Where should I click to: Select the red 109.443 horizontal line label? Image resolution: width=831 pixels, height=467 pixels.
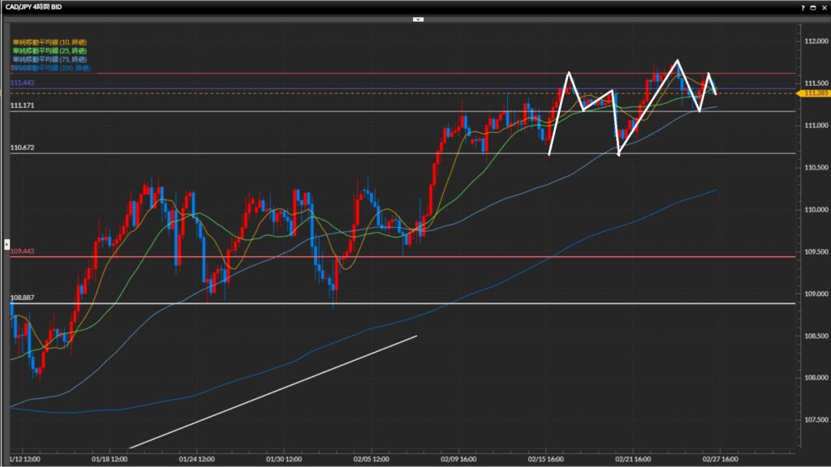[x=22, y=252]
